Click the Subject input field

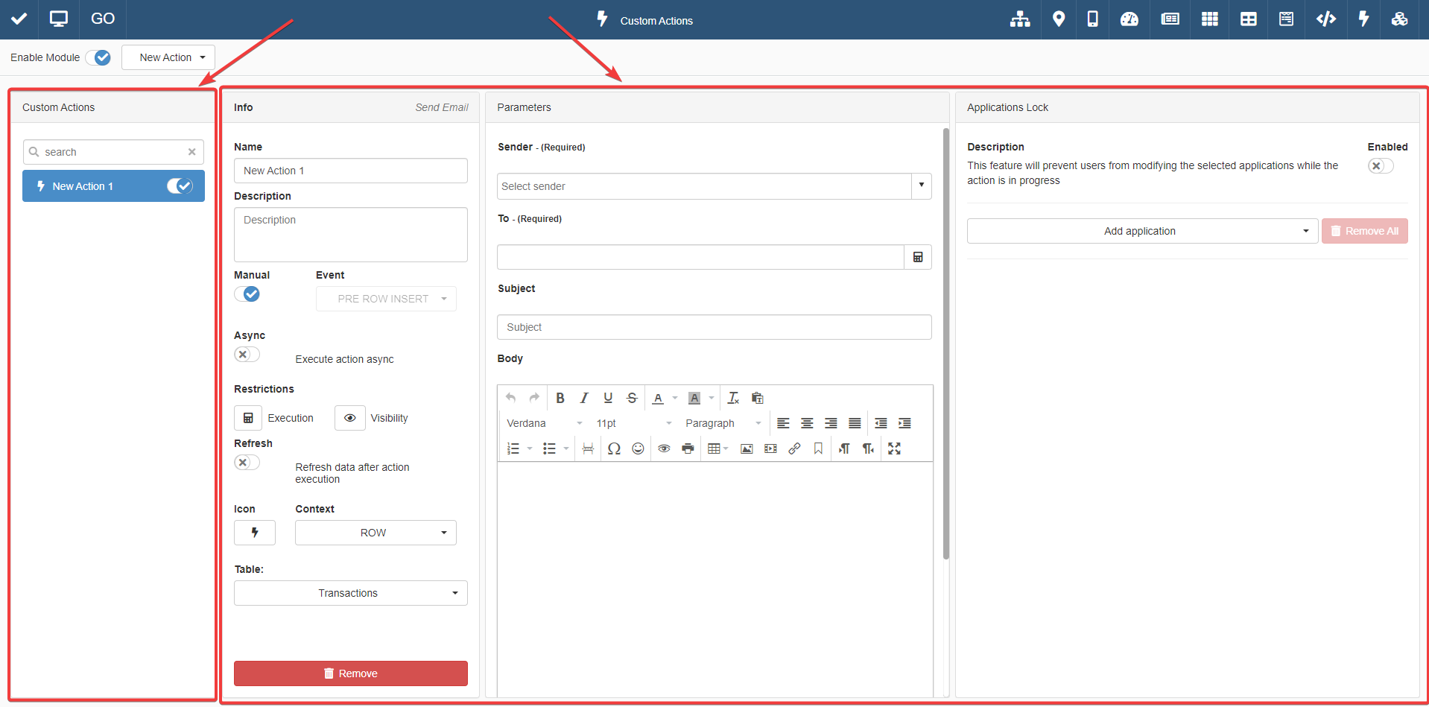(x=713, y=327)
